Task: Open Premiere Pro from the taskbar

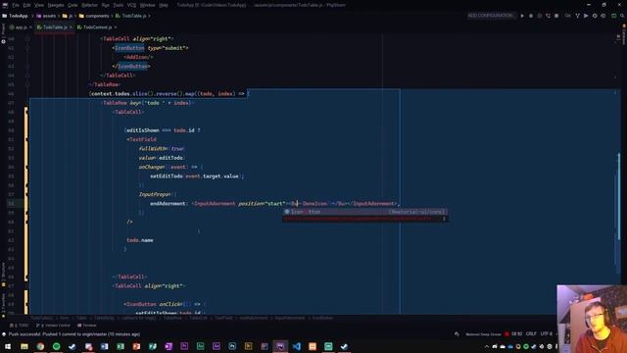Action: (x=184, y=346)
